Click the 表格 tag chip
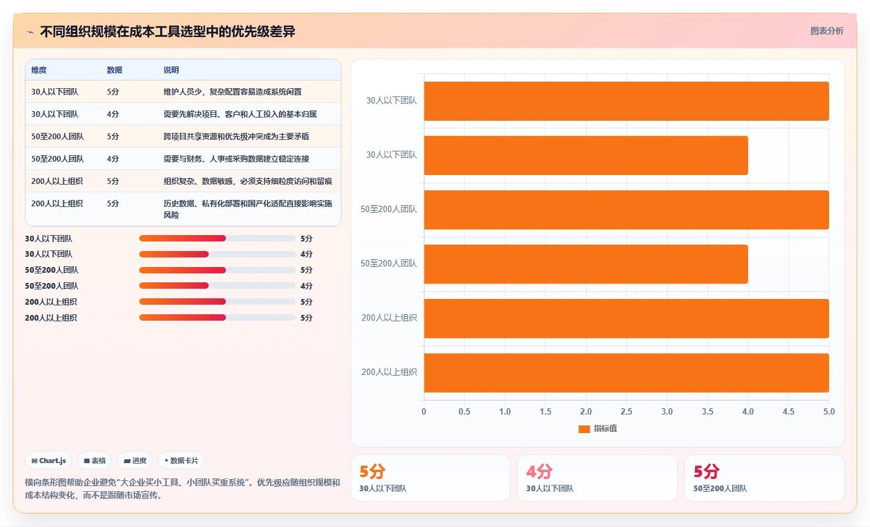Screen dimensions: 870x527 point(94,461)
